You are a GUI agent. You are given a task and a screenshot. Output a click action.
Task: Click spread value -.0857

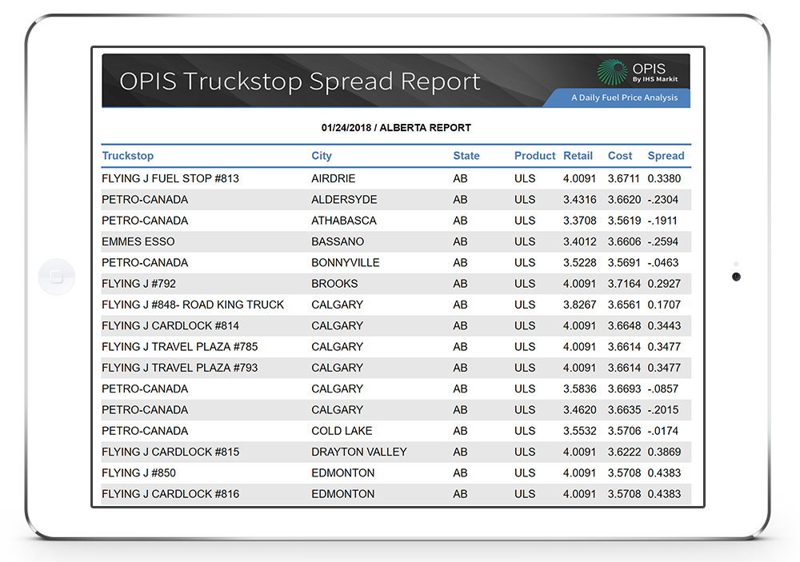coord(662,389)
